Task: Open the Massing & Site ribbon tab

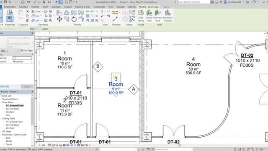Action: click(x=82, y=7)
